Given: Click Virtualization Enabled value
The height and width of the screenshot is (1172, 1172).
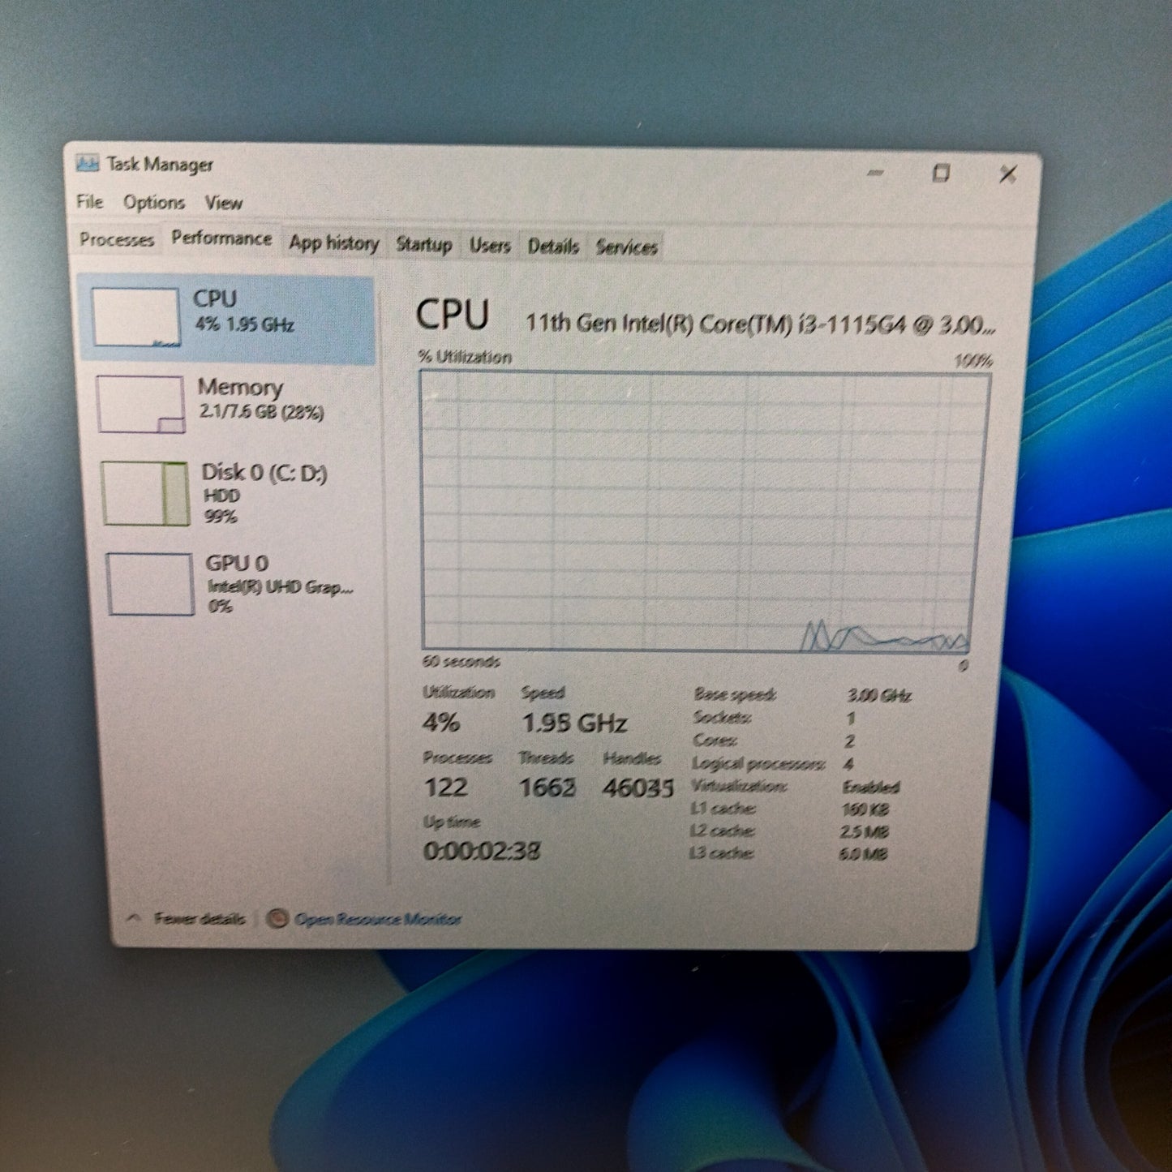Looking at the screenshot, I should click(871, 787).
